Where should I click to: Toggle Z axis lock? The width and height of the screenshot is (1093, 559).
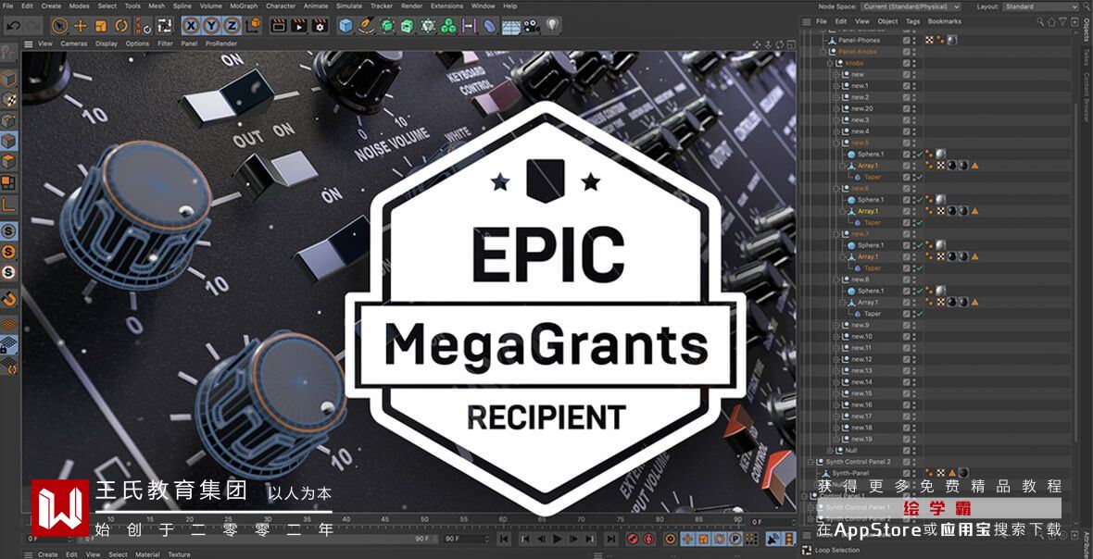click(x=231, y=27)
